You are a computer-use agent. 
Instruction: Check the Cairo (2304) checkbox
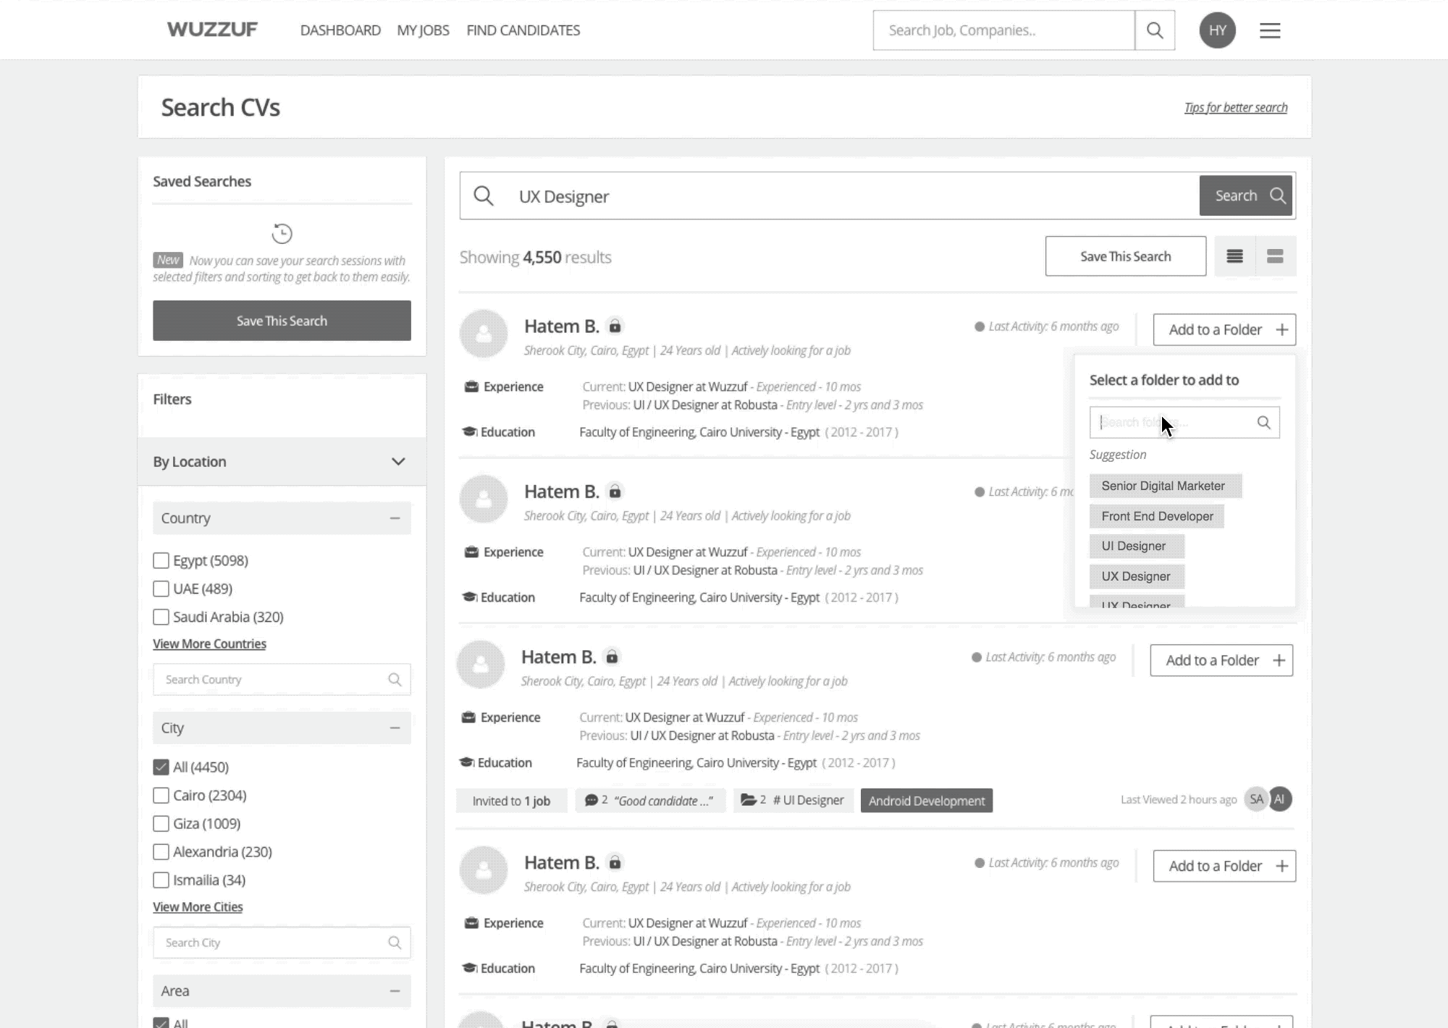(x=161, y=796)
